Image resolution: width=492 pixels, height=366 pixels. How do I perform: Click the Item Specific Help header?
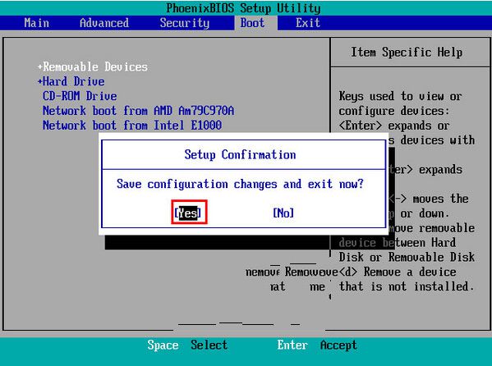tap(407, 52)
